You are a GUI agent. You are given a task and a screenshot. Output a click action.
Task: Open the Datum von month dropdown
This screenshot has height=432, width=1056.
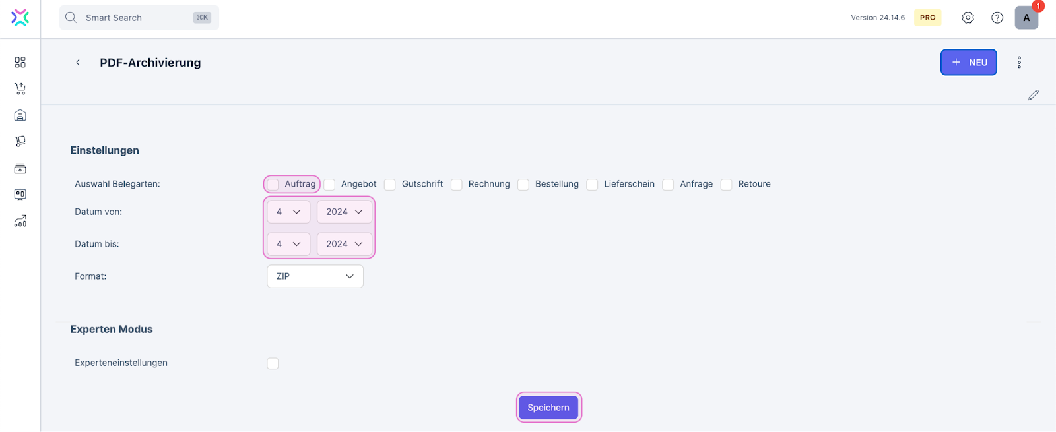click(288, 212)
